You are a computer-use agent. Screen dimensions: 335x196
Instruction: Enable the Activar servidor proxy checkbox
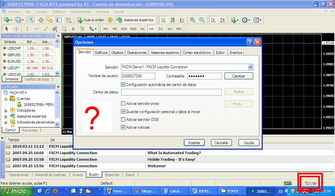[x=123, y=104]
